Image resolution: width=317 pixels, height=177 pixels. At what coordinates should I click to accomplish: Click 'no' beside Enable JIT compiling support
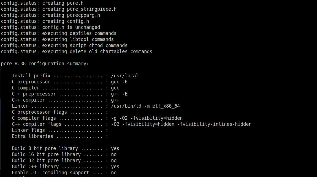click(114, 173)
